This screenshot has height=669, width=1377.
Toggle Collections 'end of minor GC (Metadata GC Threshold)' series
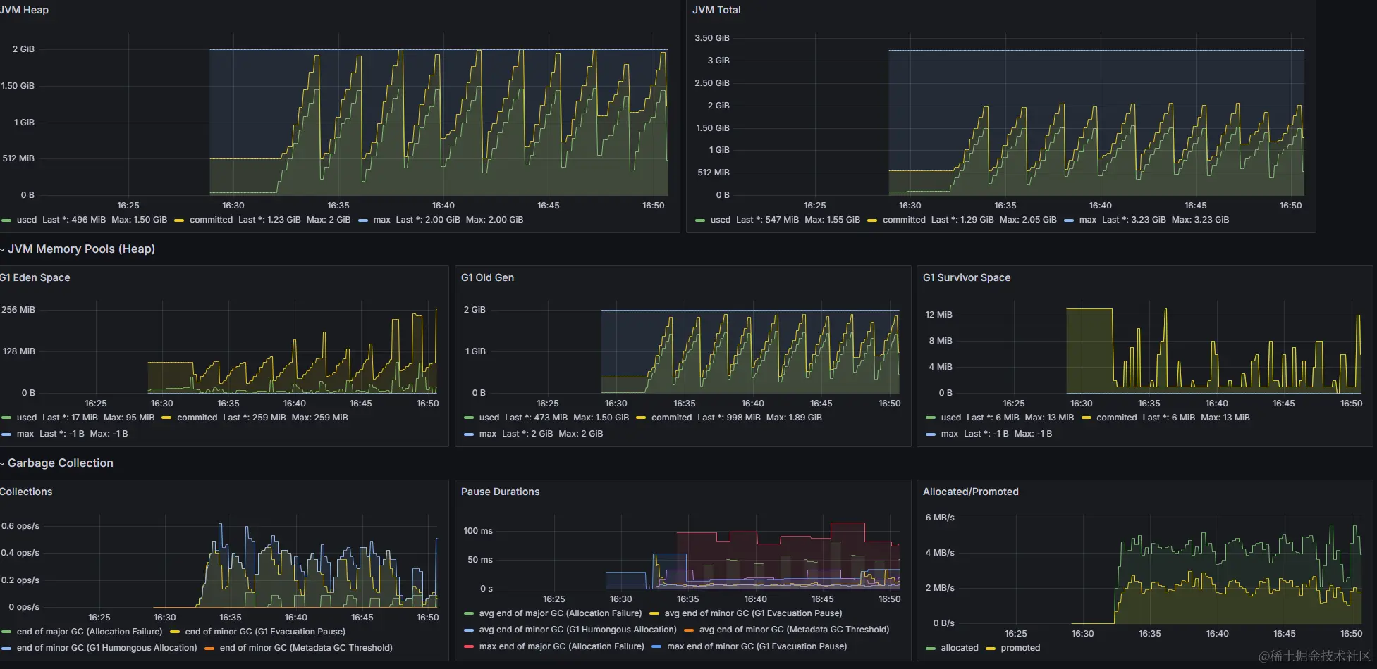tap(306, 648)
